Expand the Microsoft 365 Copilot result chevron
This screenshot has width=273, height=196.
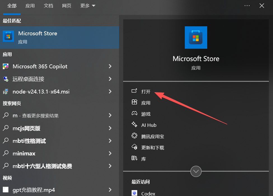coord(110,66)
